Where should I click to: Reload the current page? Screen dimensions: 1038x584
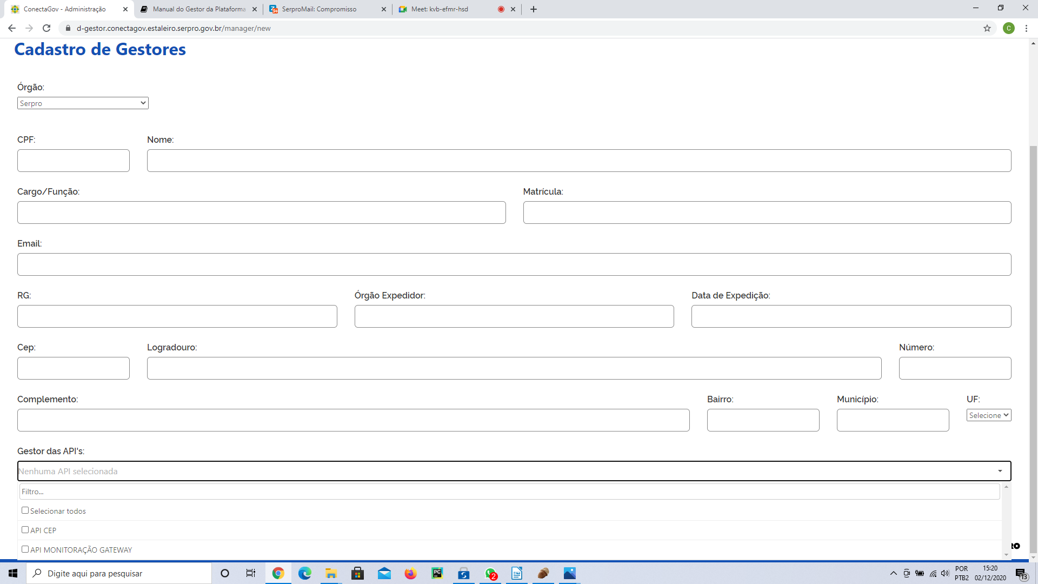[x=46, y=28]
